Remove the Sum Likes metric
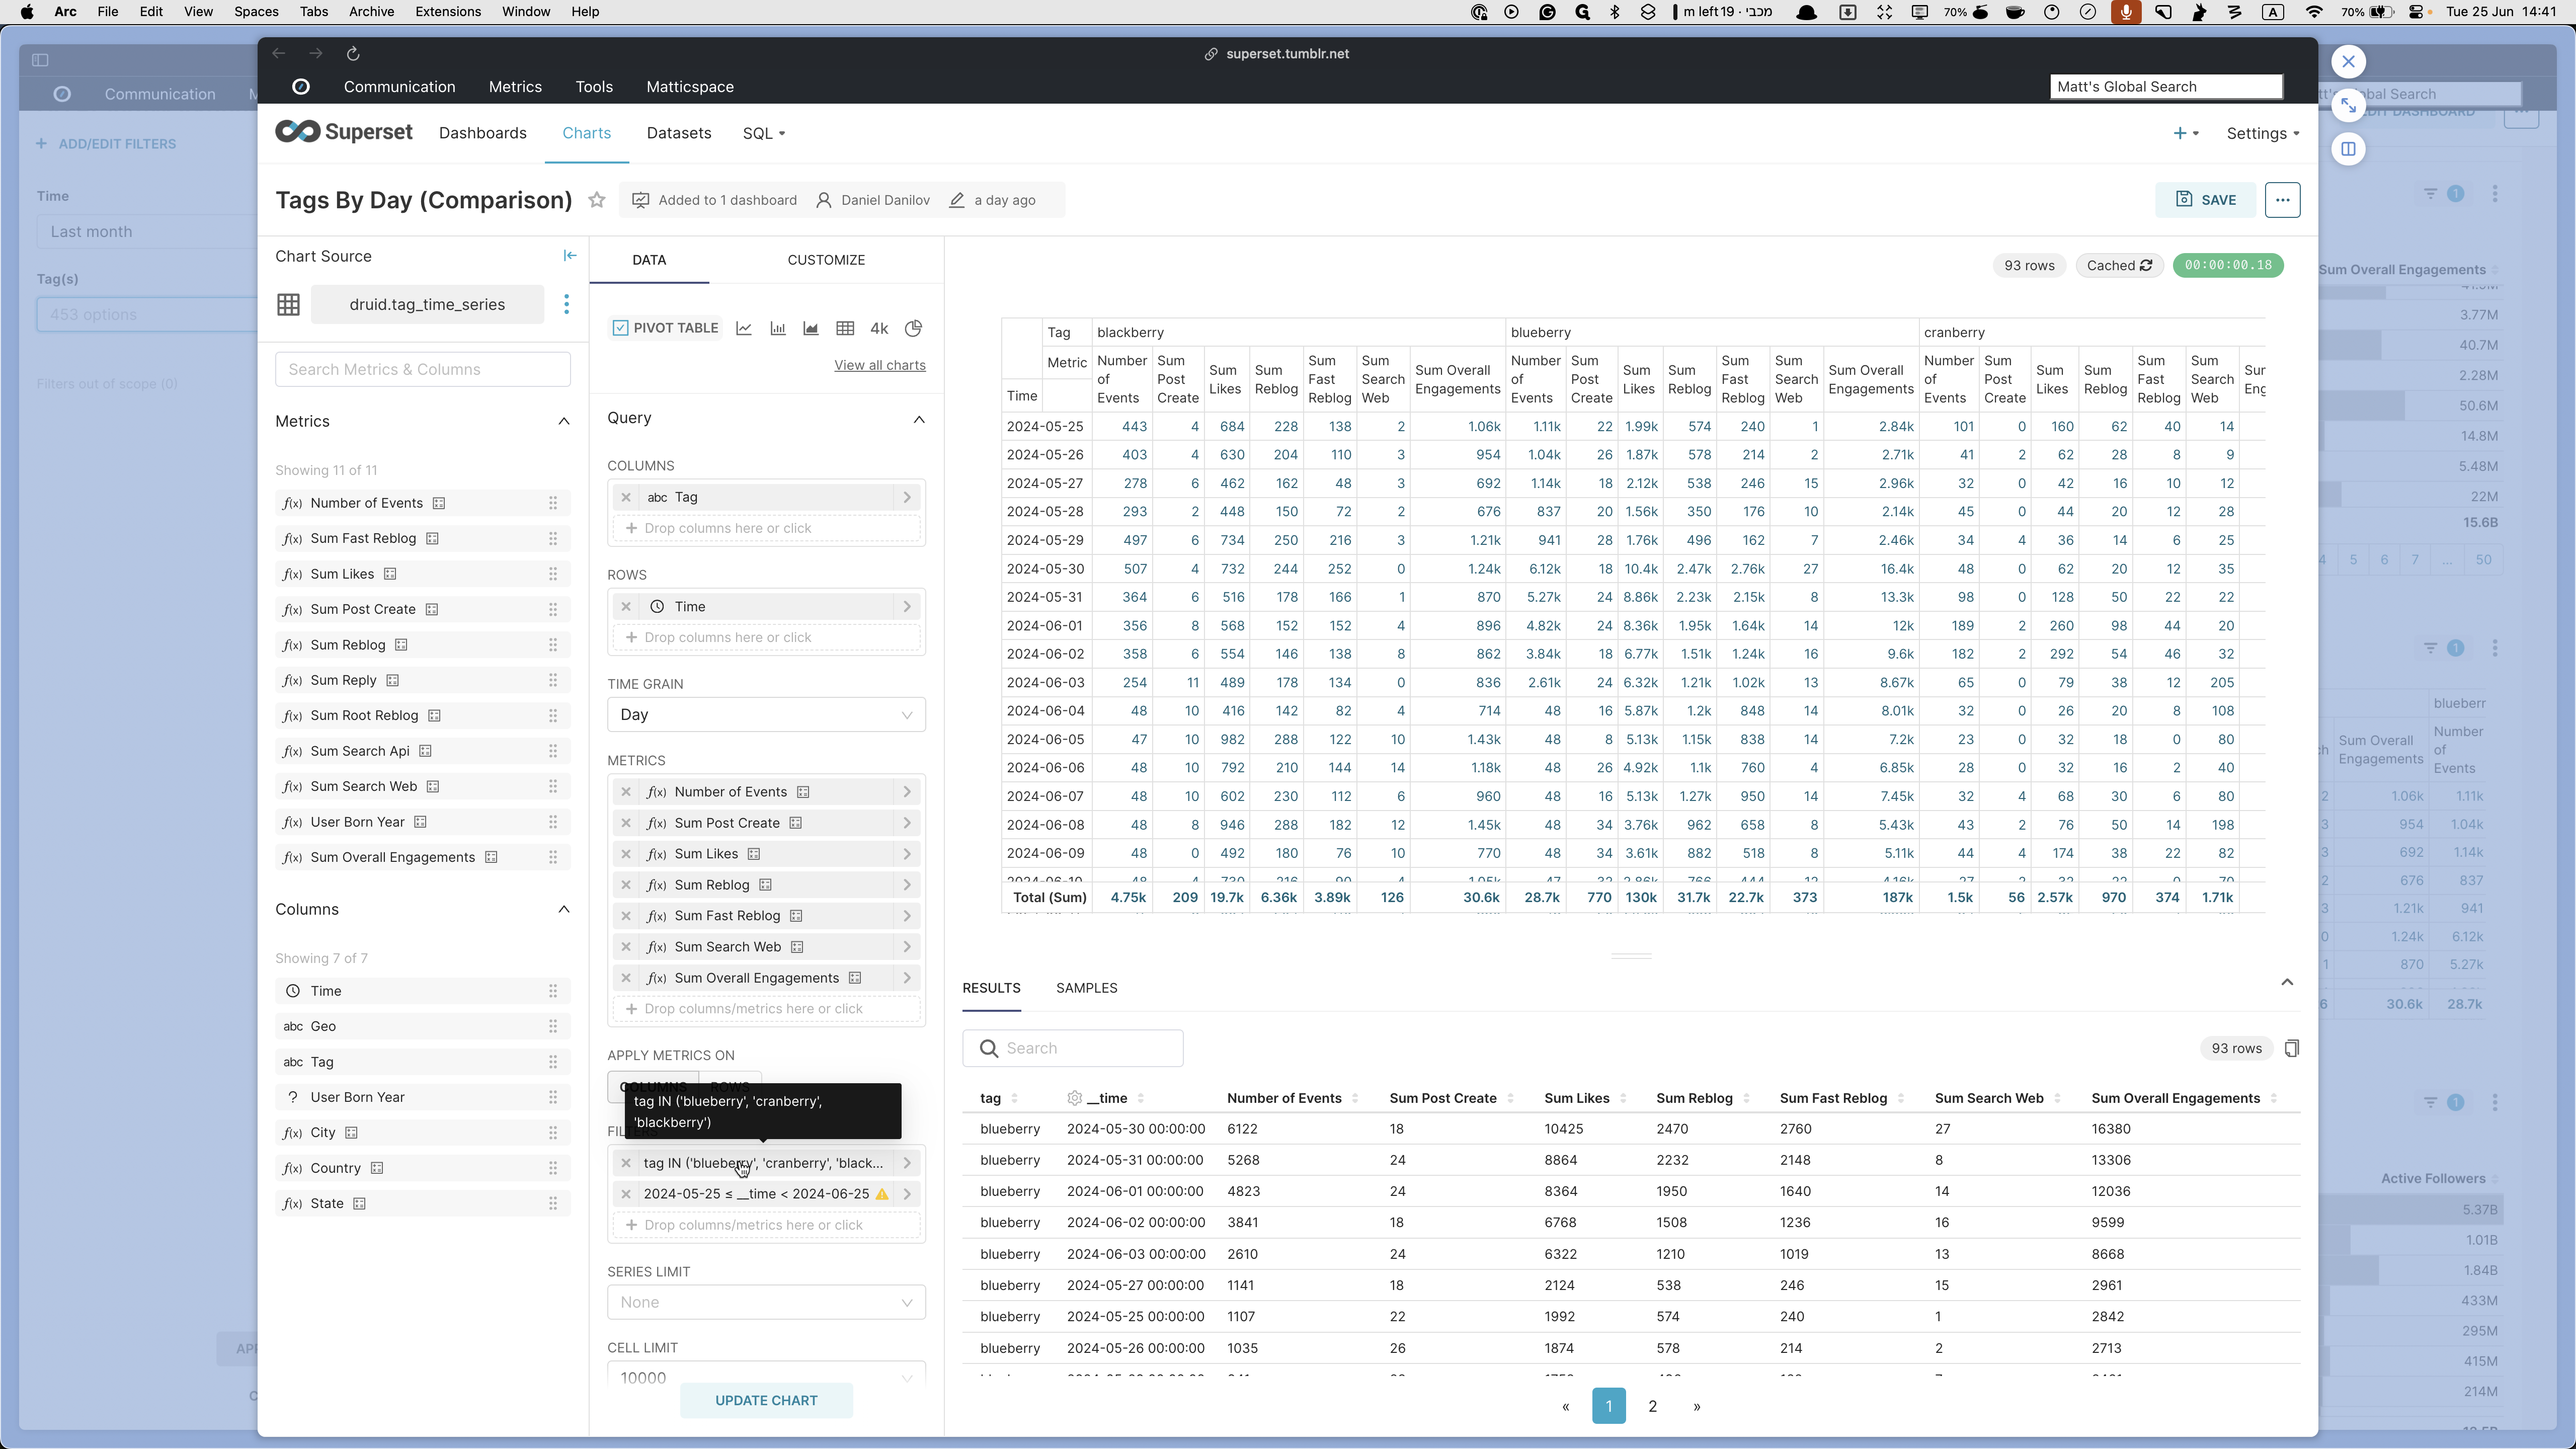 click(626, 854)
